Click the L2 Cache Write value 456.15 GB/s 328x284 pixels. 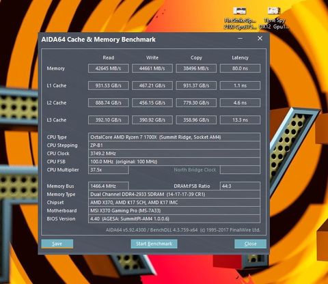pyautogui.click(x=152, y=102)
